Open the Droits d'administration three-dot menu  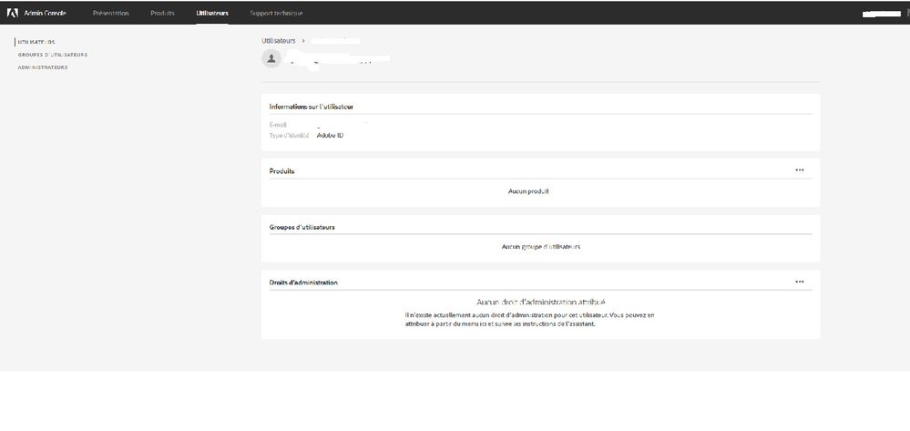click(x=799, y=282)
